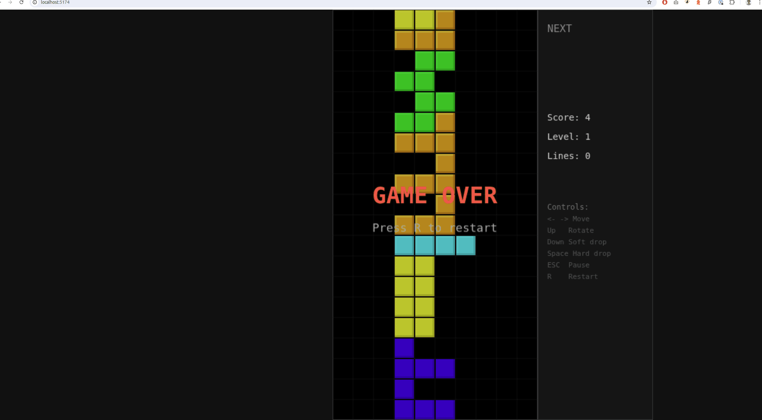Screen dimensions: 762x420
Task: Click the Controls heading text
Action: pos(567,207)
